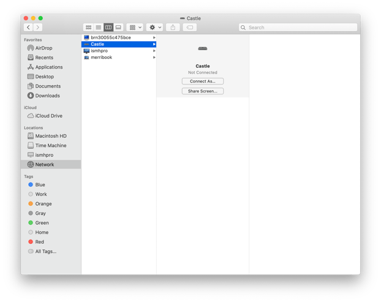381x302 pixels.
Task: Focus the Search field
Action: tap(298, 28)
